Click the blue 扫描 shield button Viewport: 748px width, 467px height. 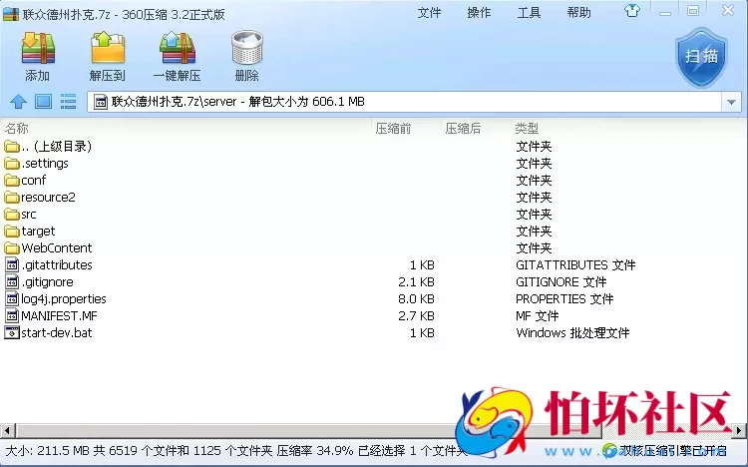[x=701, y=57]
